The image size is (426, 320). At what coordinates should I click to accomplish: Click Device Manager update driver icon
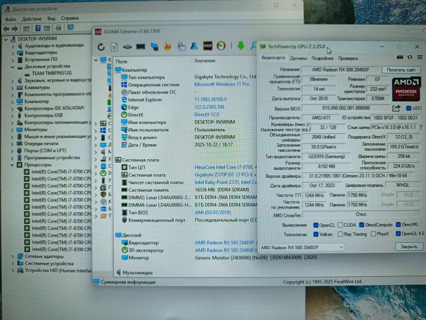pos(58,27)
